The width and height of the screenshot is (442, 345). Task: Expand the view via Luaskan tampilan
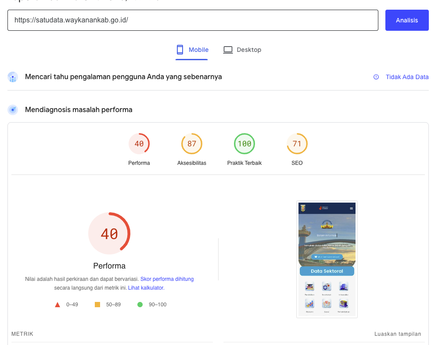coord(397,334)
